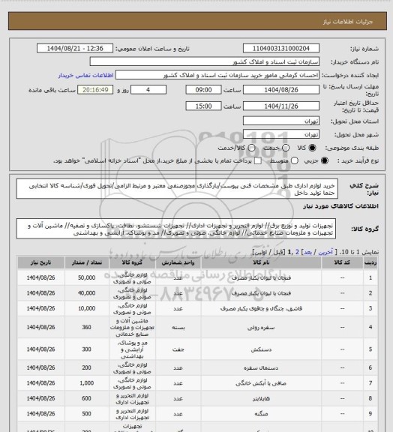Select the جزیی purchase type radio
Screen dimensions: 393x432
pyautogui.click(x=325, y=160)
